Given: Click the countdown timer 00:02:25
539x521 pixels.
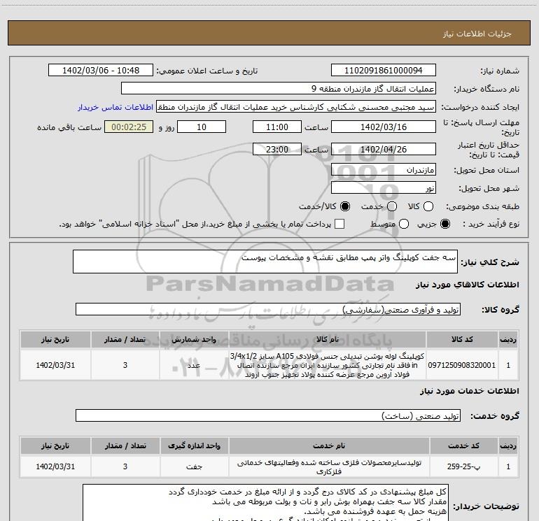Looking at the screenshot, I should click(129, 127).
